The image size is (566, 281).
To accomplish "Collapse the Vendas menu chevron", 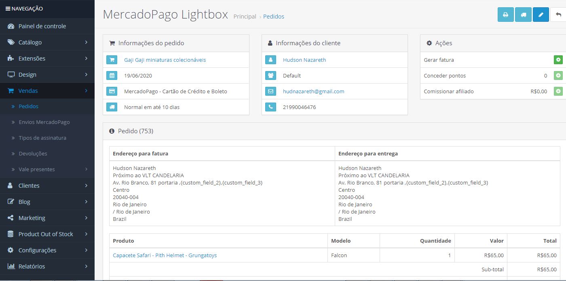I will pyautogui.click(x=86, y=91).
